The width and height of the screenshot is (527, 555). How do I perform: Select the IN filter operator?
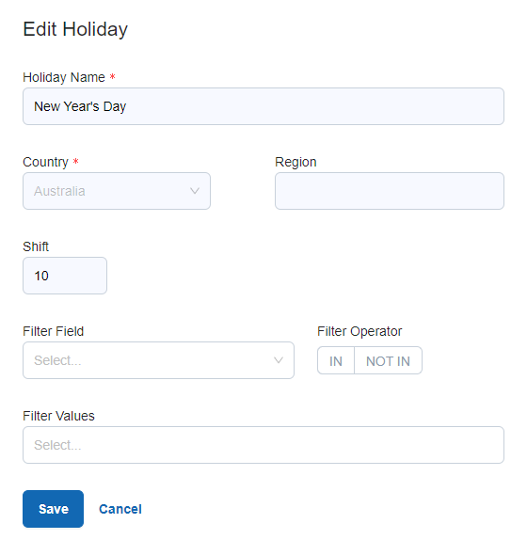pyautogui.click(x=336, y=360)
